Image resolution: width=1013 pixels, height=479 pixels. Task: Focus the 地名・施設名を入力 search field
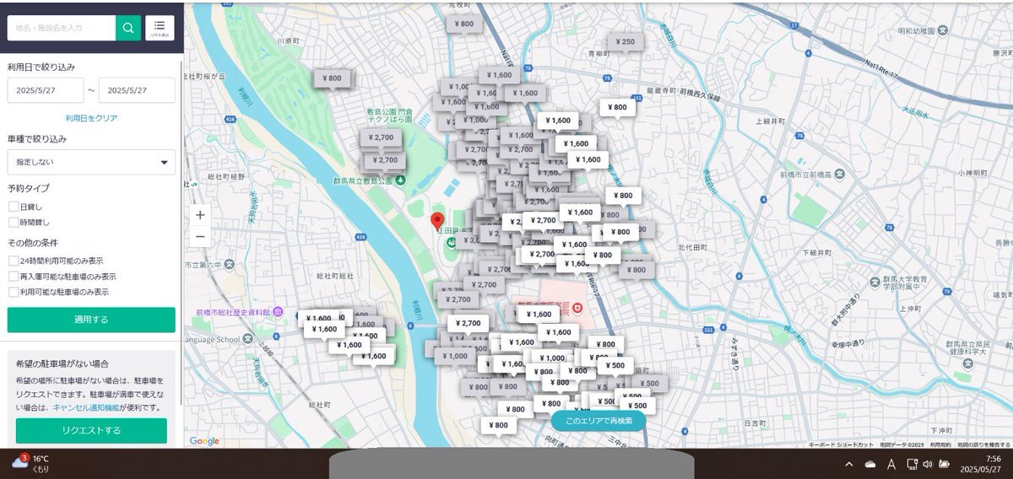click(62, 28)
